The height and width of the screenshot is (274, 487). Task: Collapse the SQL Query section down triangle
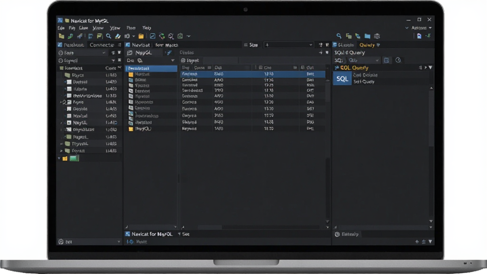430,68
